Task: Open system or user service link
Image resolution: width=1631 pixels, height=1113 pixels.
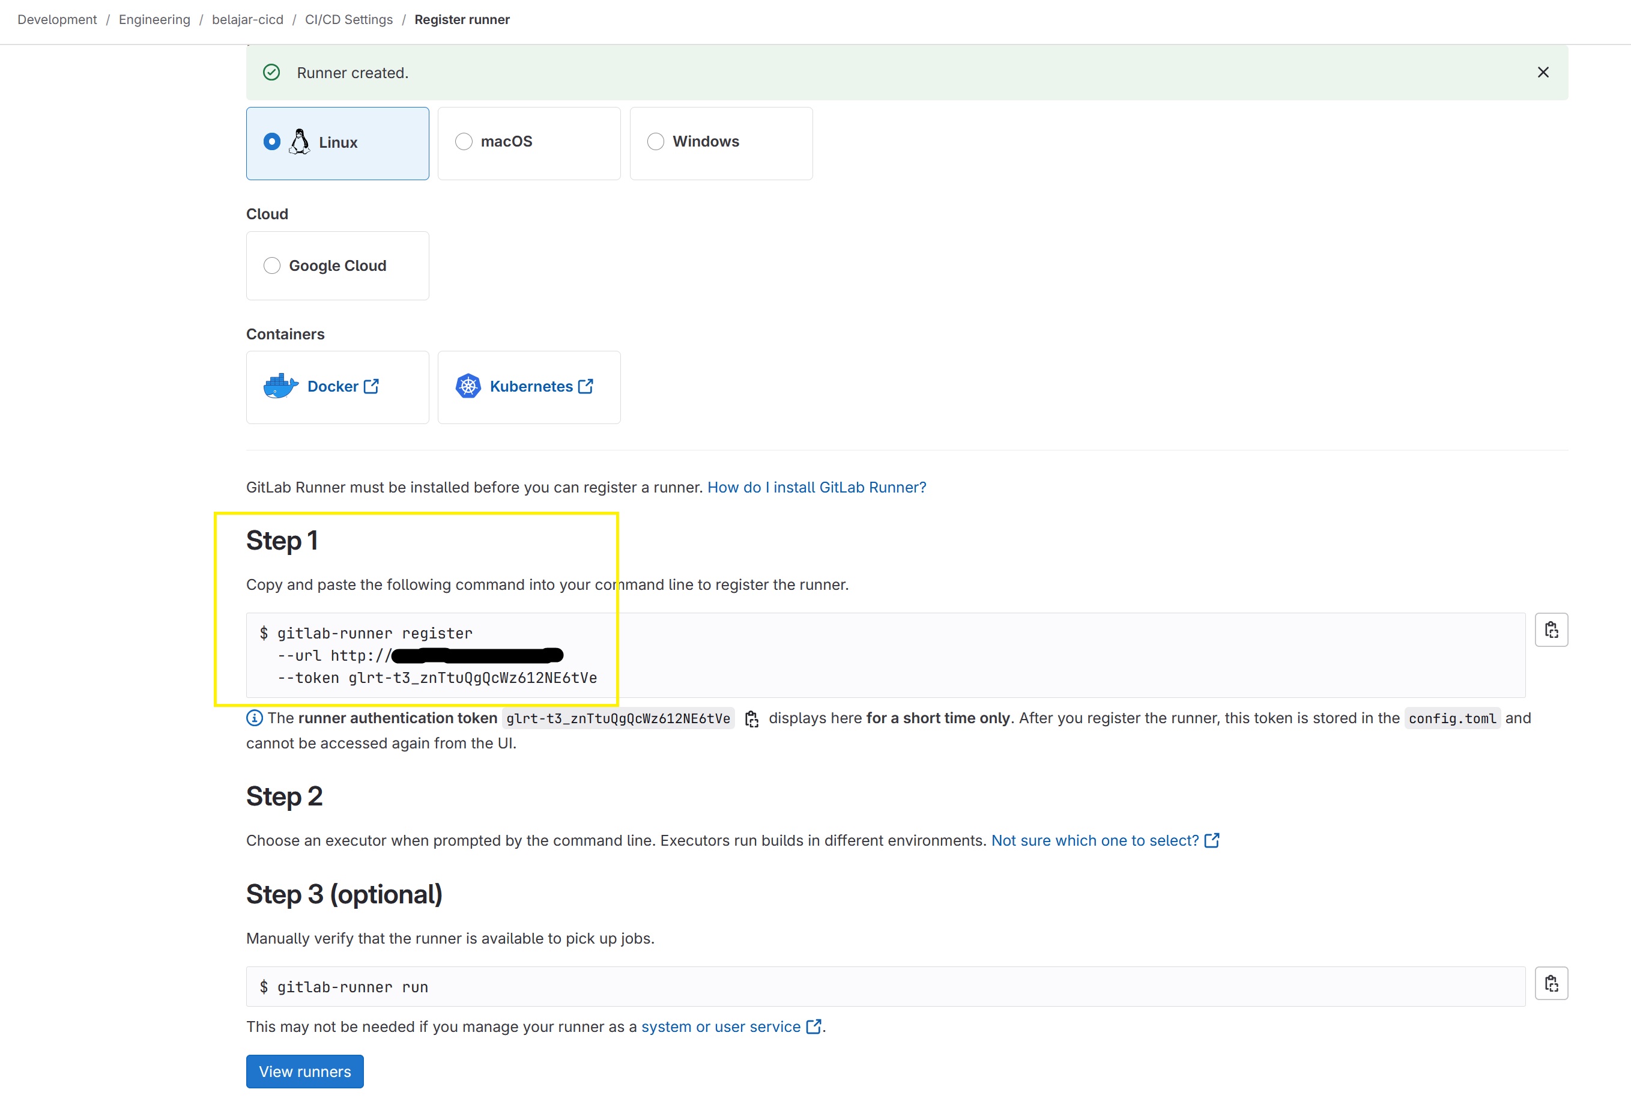Action: coord(721,1027)
